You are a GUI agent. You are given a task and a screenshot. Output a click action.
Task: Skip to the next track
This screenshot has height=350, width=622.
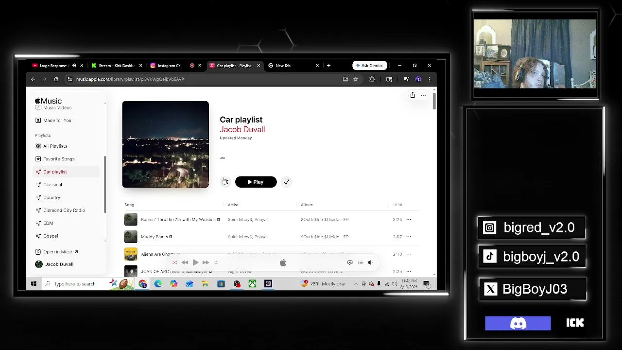pos(206,262)
